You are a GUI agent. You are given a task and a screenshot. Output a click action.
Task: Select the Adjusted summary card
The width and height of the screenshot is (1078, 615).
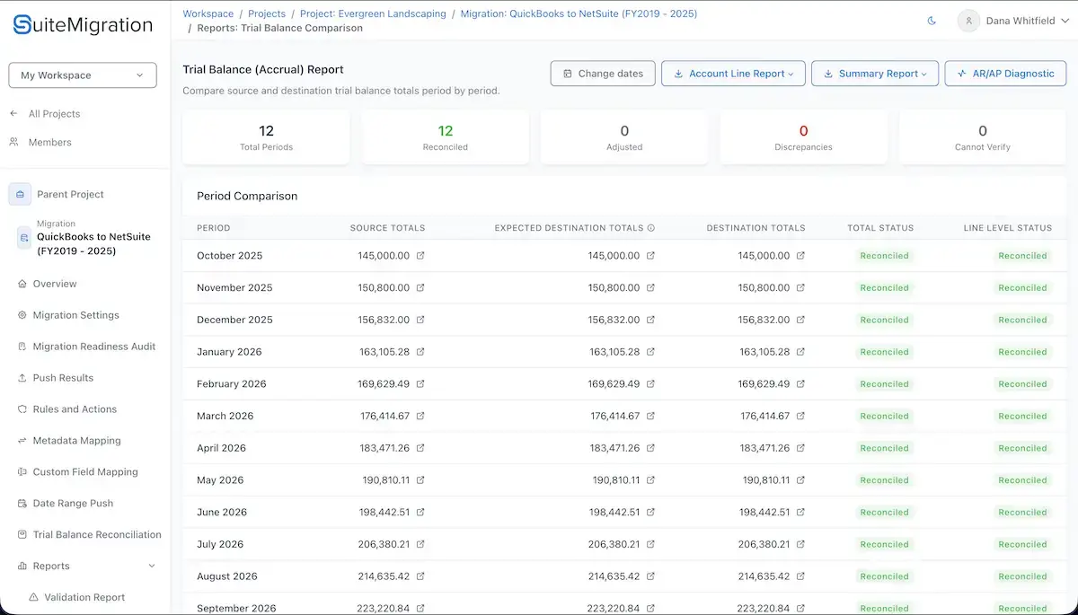click(x=624, y=137)
